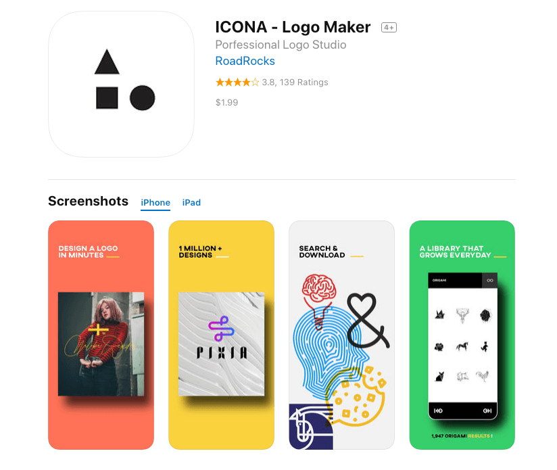Open the 'Design a logo in minutes' screenshot

click(101, 335)
